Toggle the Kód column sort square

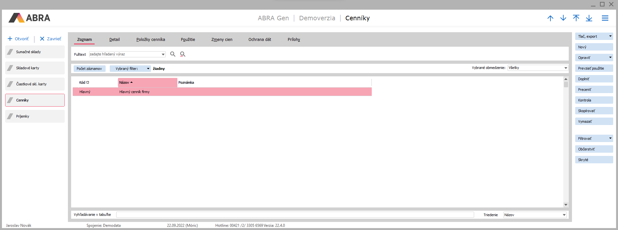[88, 82]
